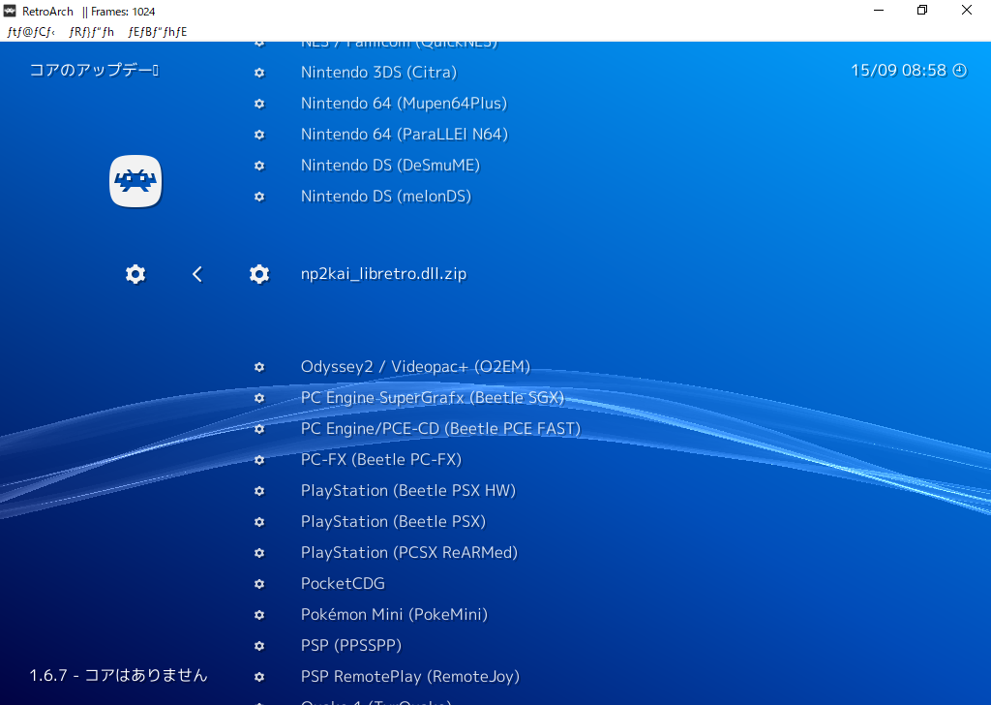Image resolution: width=991 pixels, height=705 pixels.
Task: Select Nintendo 64 (Mupen64Plus) core
Action: (404, 103)
